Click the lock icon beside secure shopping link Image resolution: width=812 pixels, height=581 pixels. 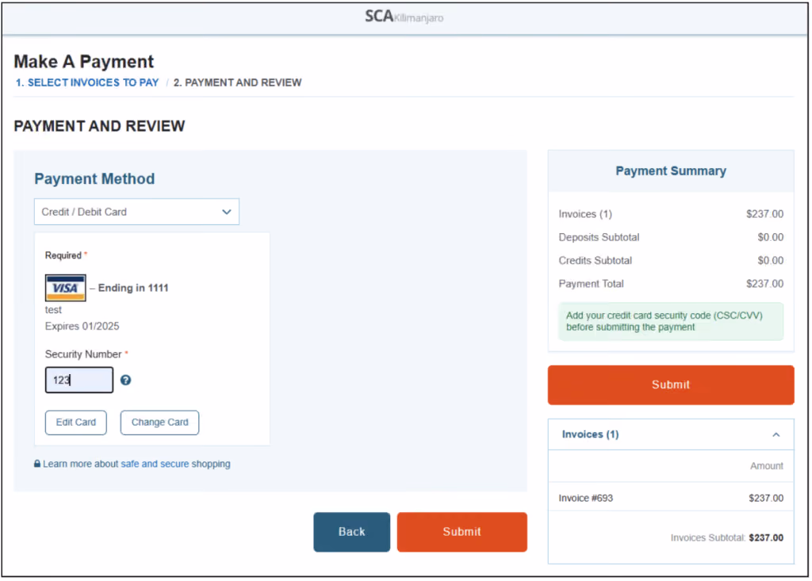tap(37, 464)
